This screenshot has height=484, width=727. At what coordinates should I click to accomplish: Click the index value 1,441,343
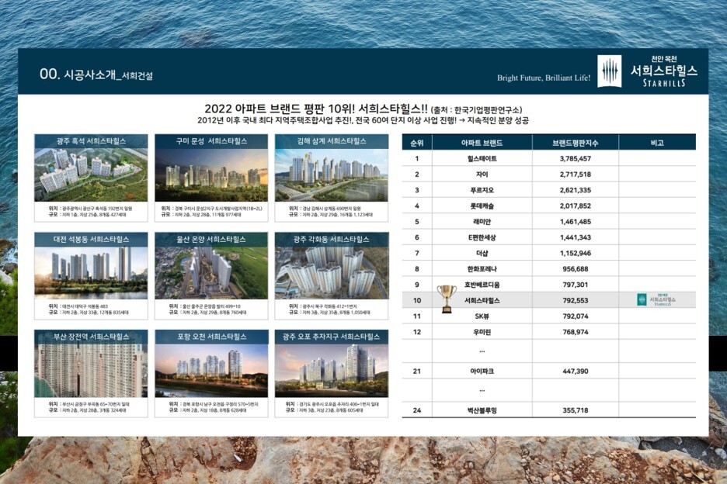click(x=575, y=237)
